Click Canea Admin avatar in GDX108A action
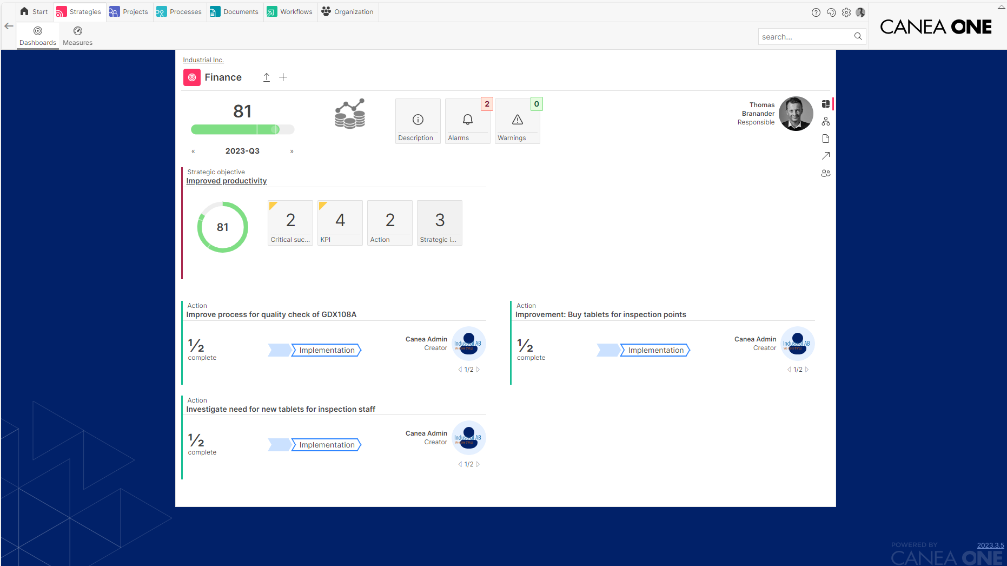 [x=469, y=344]
